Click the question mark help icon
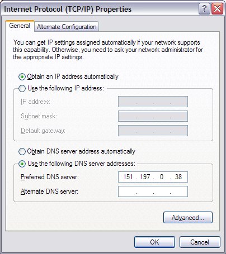Viewport: 226px width, 254px height. (204, 9)
